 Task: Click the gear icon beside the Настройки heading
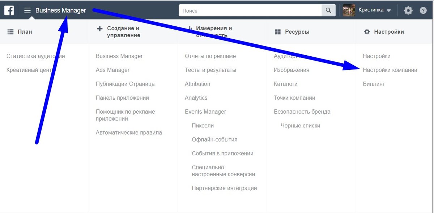[x=367, y=32]
